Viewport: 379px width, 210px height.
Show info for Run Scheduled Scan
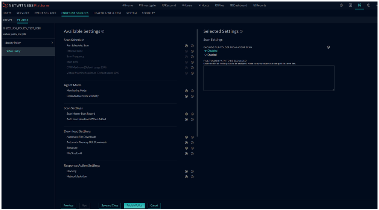(x=192, y=46)
